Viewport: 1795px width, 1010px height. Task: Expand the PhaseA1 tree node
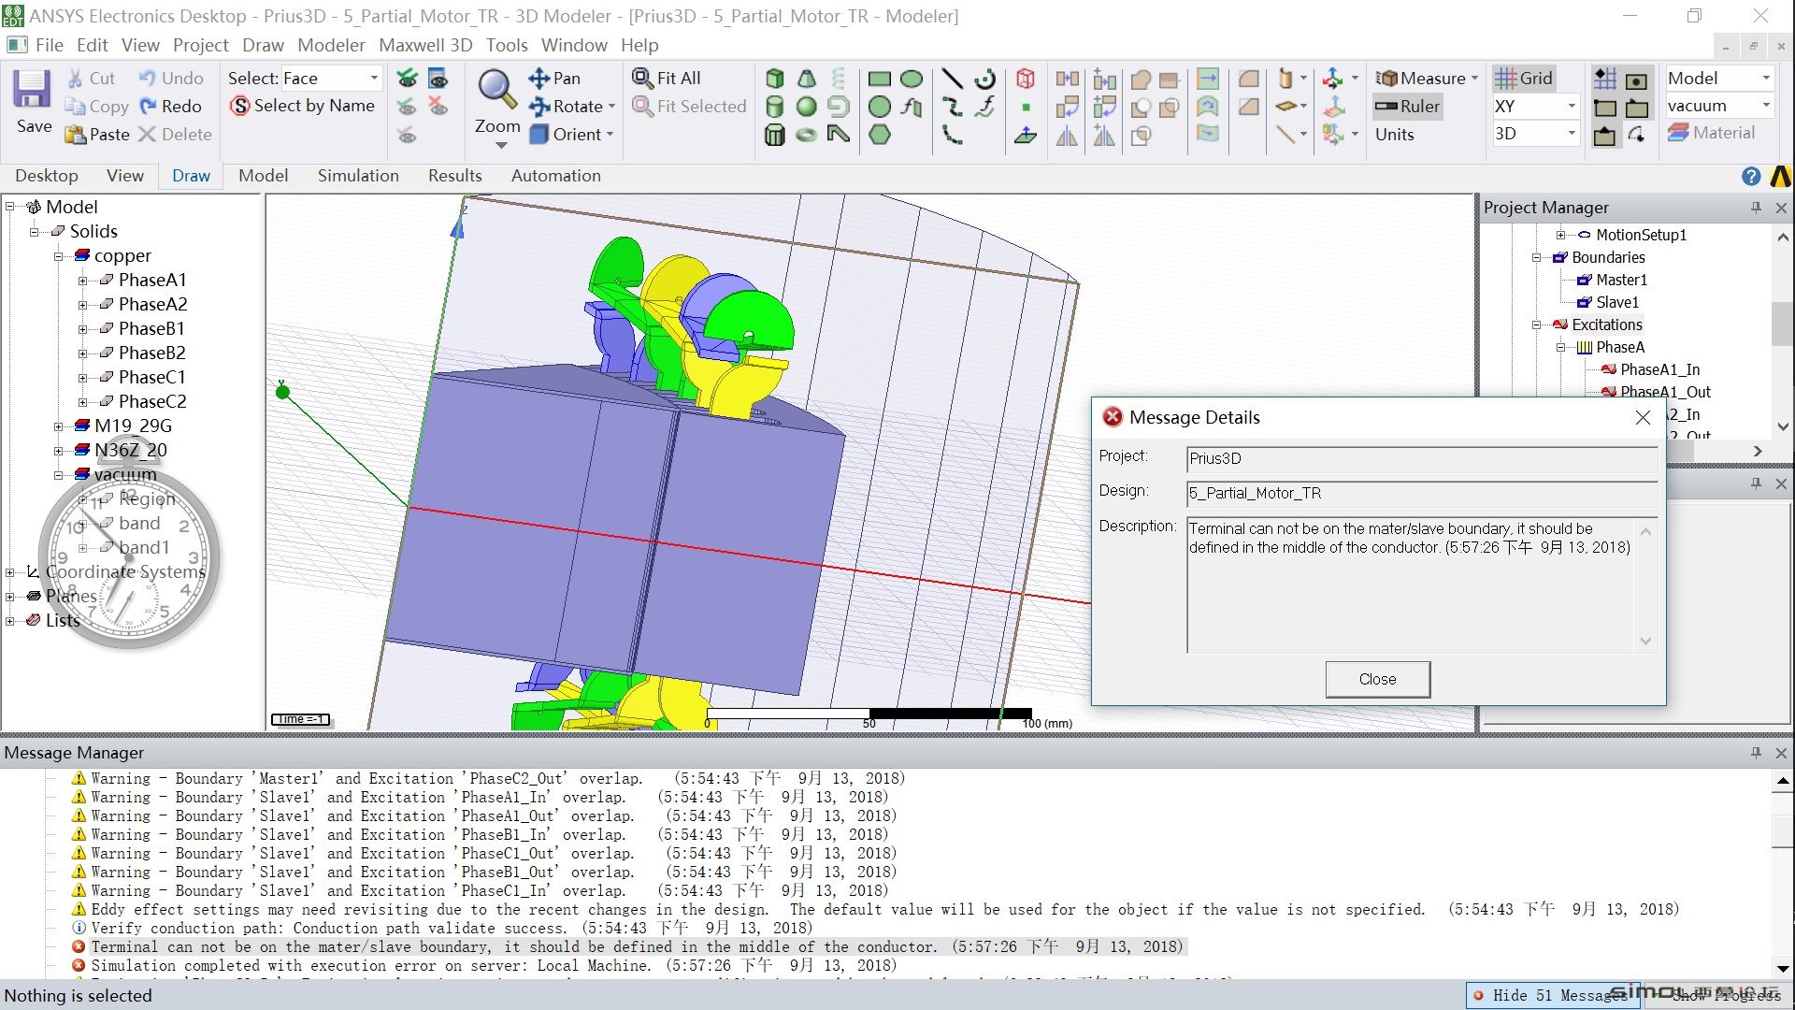click(82, 280)
